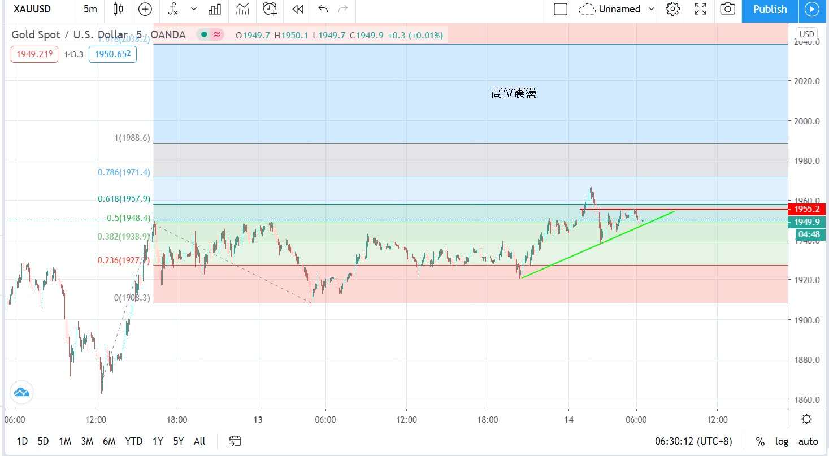Take a chart snapshot with the camera icon

tap(728, 9)
